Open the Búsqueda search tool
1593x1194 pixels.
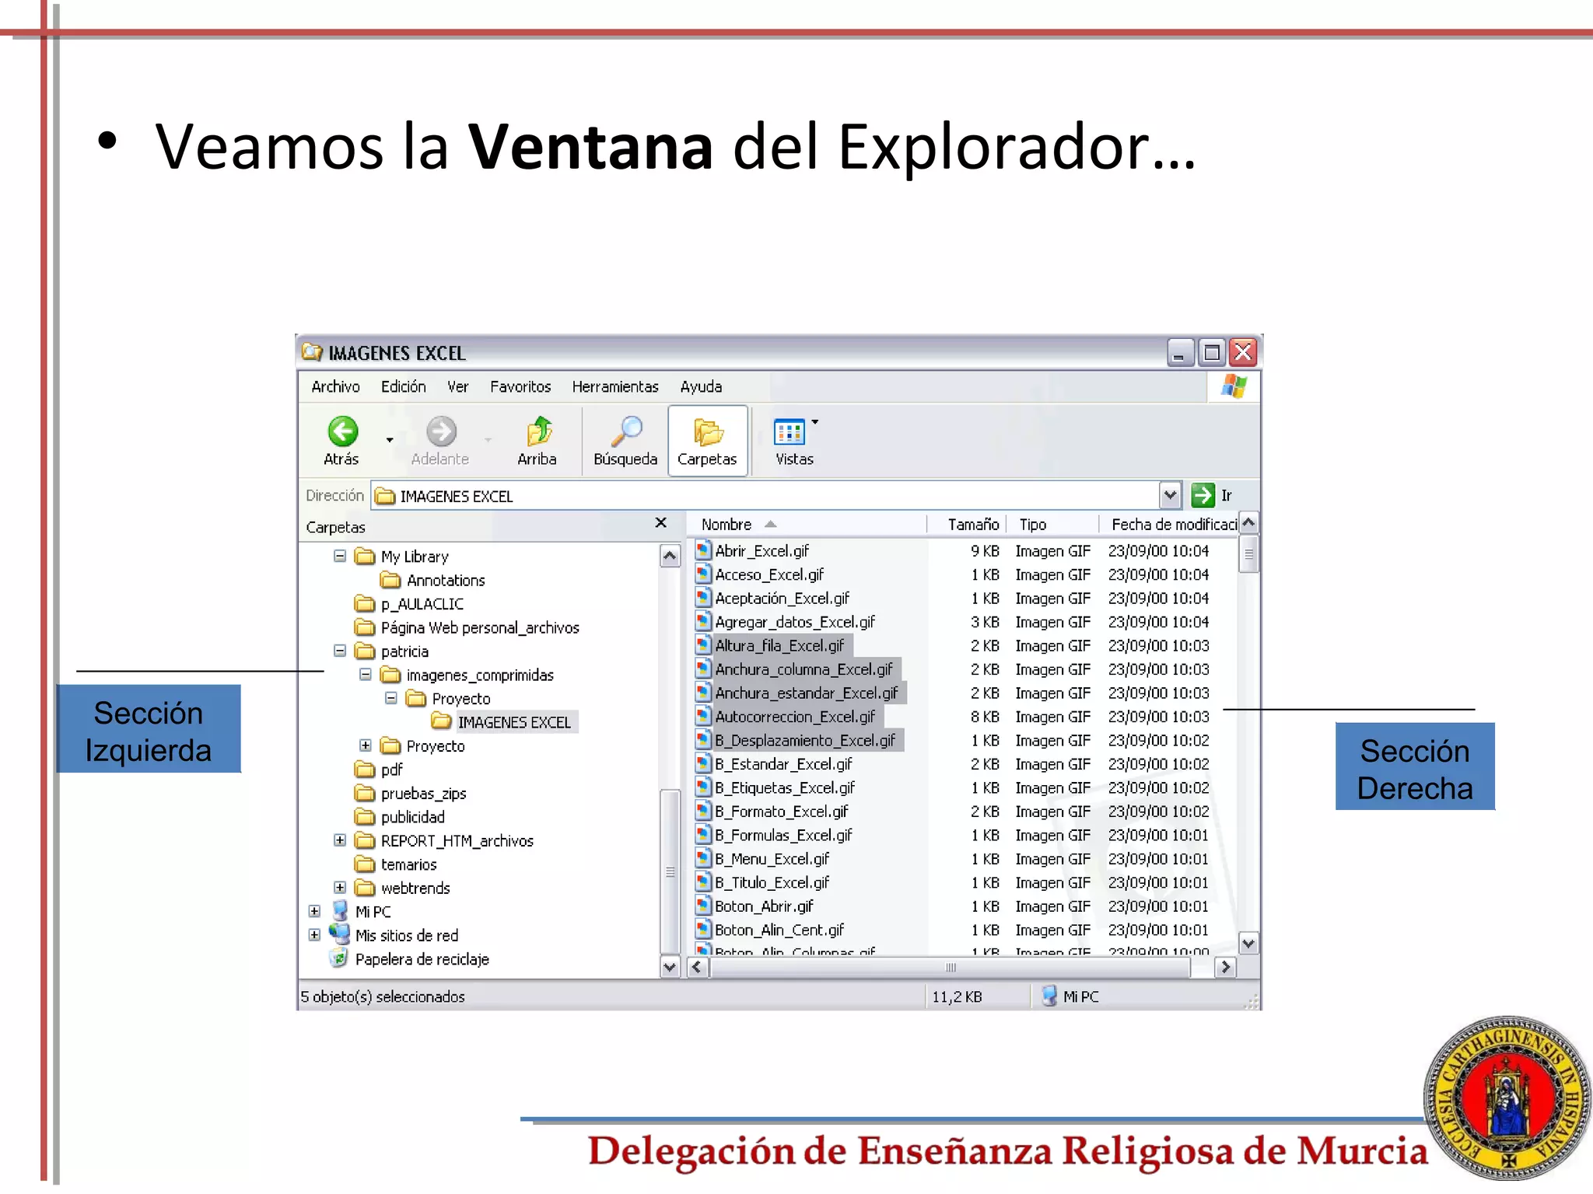625,441
